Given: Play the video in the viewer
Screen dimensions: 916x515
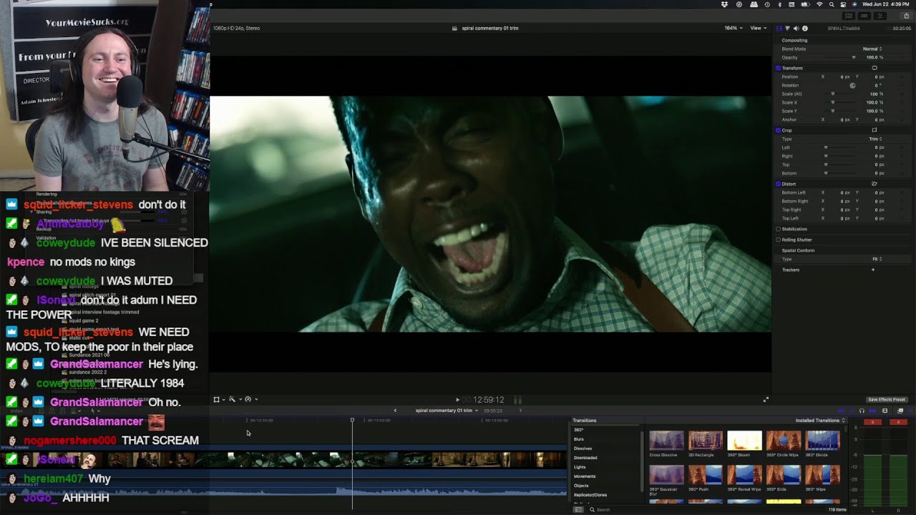Looking at the screenshot, I should tap(457, 400).
